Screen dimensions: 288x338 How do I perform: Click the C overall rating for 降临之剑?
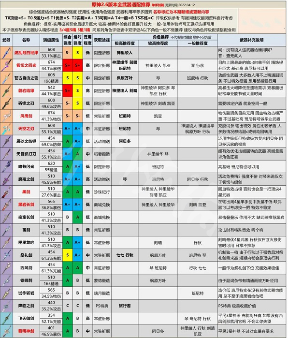click(68, 306)
